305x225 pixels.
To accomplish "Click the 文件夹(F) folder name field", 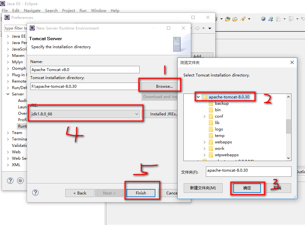I will (249, 171).
